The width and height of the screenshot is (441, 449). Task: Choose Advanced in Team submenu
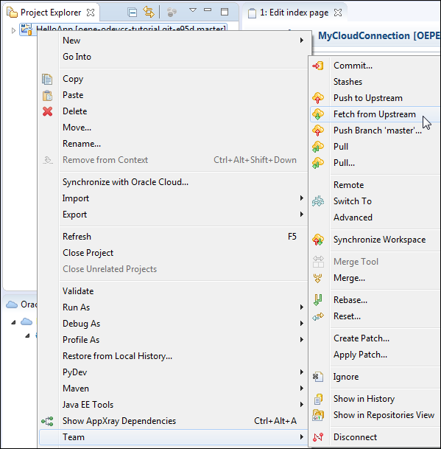pyautogui.click(x=375, y=217)
